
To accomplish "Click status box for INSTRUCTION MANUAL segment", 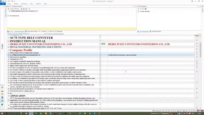I will pyautogui.click(x=100, y=41).
